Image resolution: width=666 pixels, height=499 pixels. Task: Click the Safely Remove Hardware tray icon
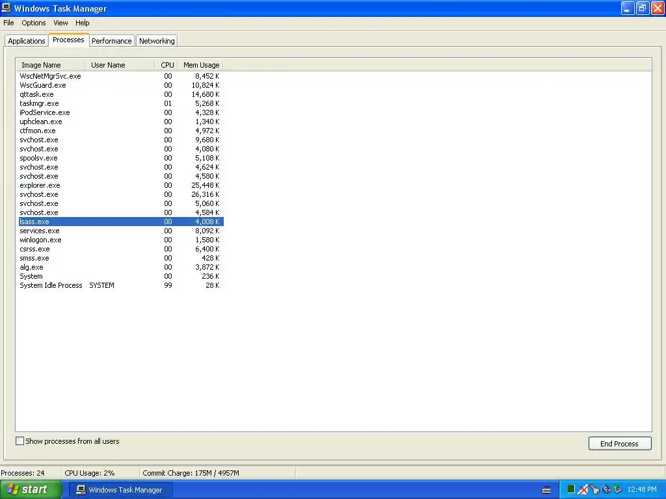618,490
